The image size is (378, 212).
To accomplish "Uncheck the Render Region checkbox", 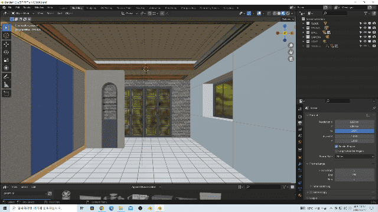I will point(336,147).
